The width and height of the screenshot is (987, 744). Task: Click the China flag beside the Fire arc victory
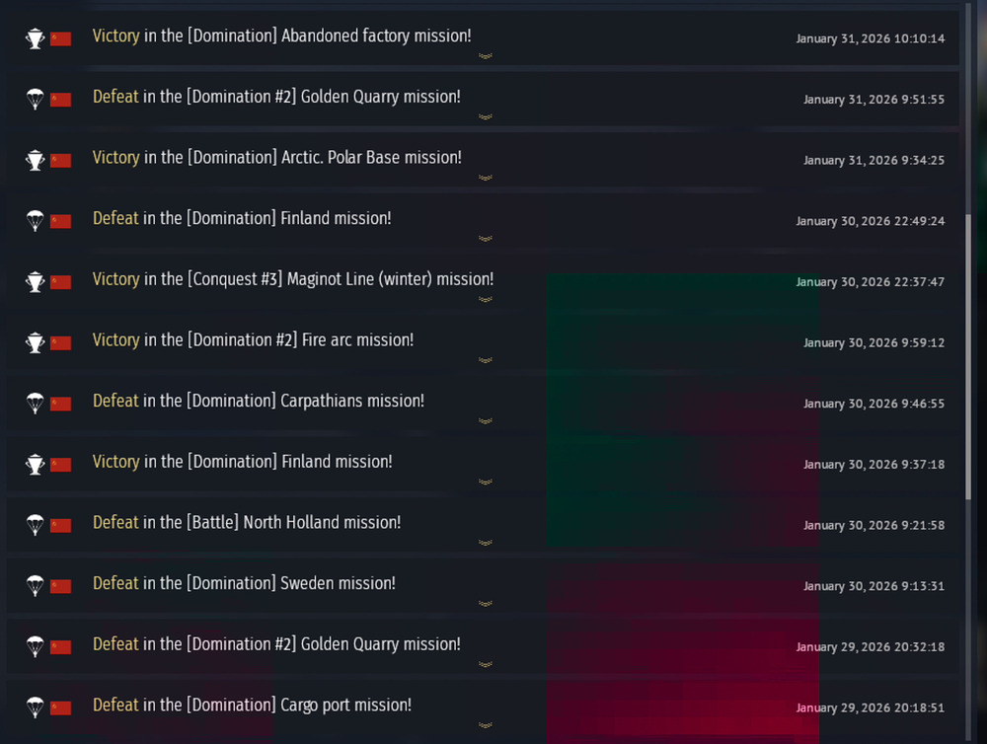click(61, 340)
